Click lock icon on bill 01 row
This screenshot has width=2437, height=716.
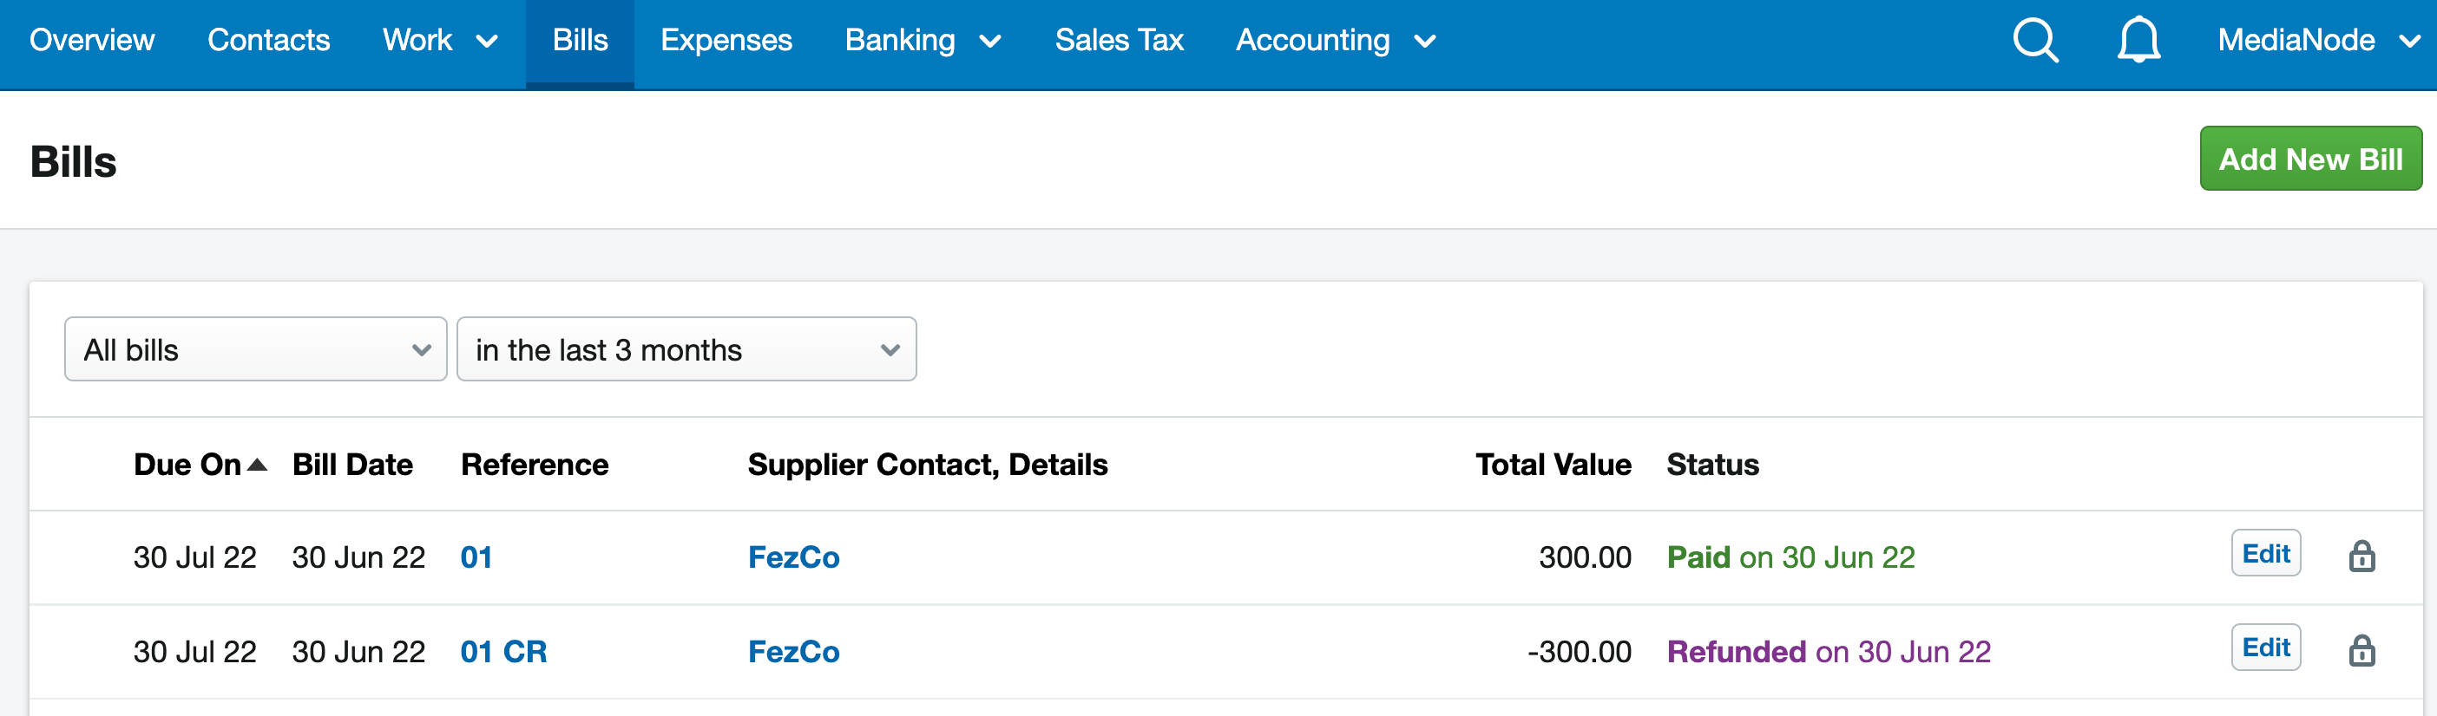point(2361,556)
